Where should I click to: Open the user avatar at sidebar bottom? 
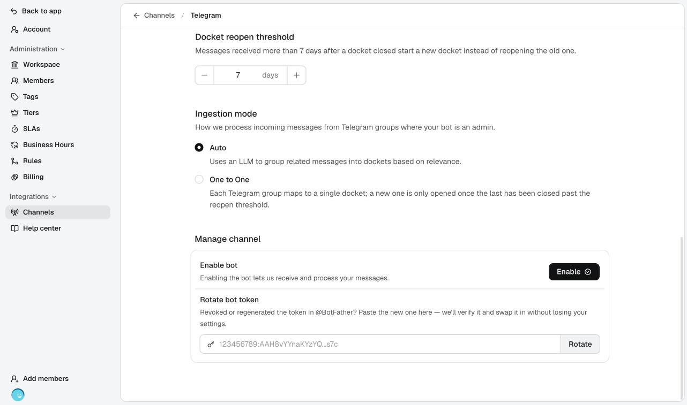(18, 395)
